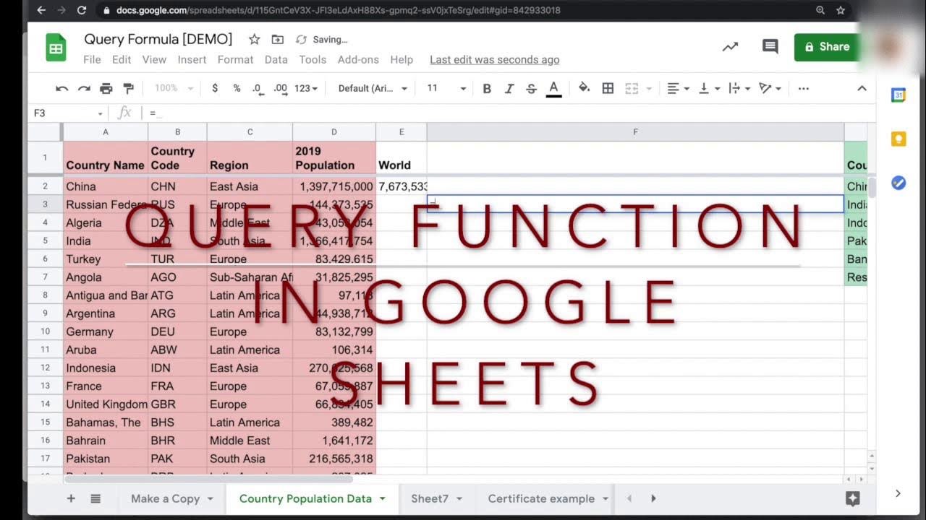This screenshot has height=520, width=926.
Task: Decrease decimal places
Action: [258, 88]
